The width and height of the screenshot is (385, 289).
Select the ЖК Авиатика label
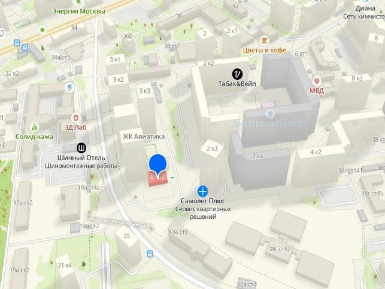click(144, 136)
